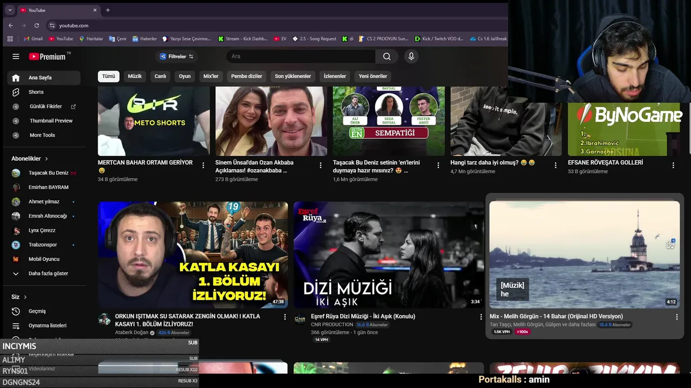Open Günlük Fikirler sidebar item
The image size is (691, 388).
coord(44,107)
